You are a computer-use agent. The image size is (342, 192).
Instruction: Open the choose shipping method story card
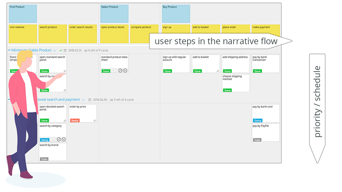(236, 83)
